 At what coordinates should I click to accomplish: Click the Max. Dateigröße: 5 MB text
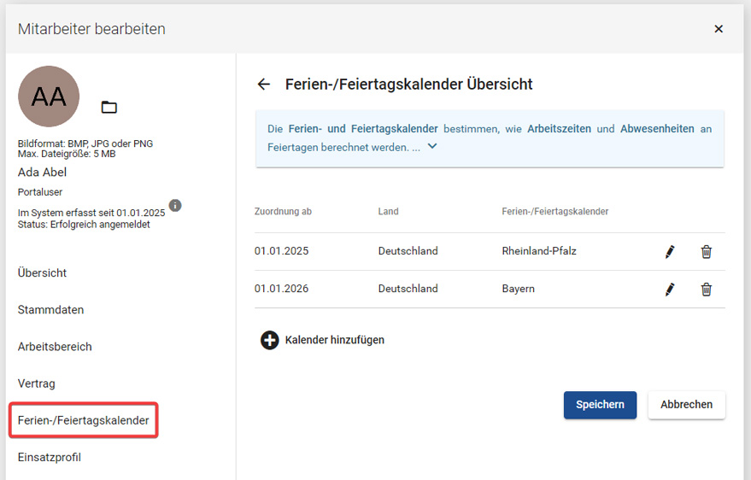pos(67,154)
